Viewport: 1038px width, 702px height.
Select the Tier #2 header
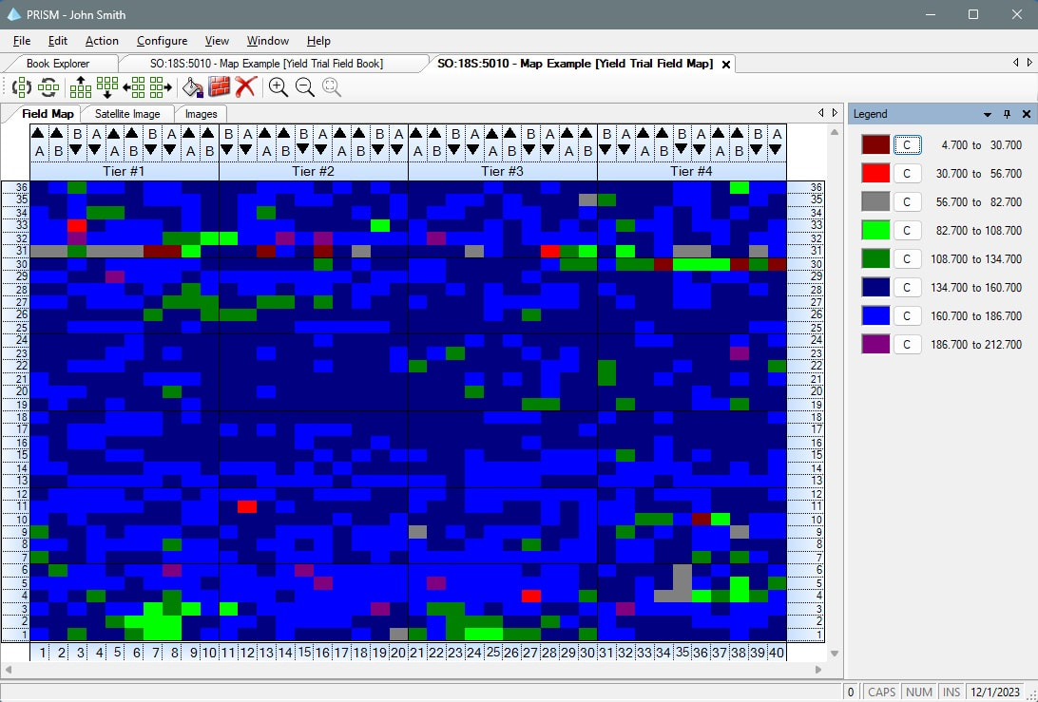click(x=314, y=171)
